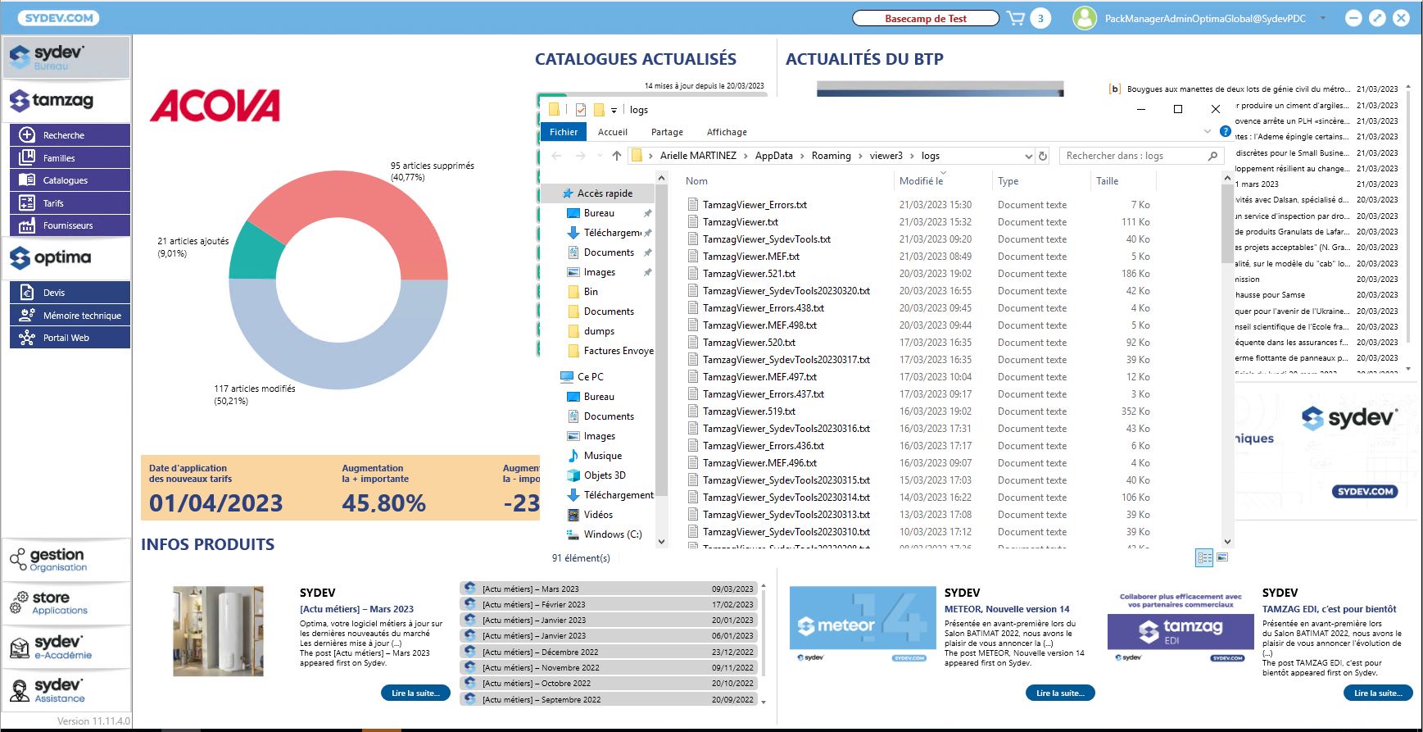The image size is (1423, 732).
Task: Open Partage tab in logs Explorer window
Action: (x=667, y=132)
